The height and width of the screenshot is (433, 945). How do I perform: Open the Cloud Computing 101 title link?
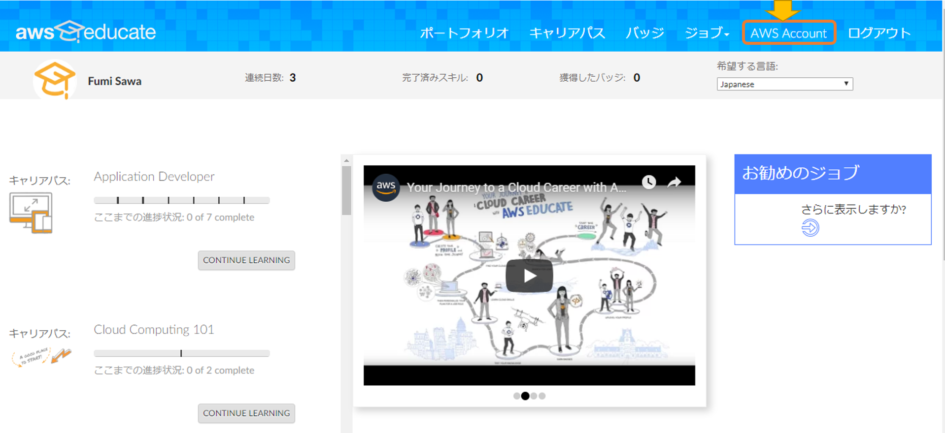[x=154, y=330]
